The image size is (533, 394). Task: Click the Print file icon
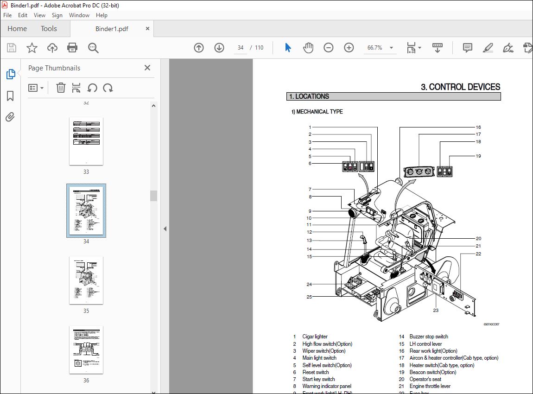click(x=72, y=48)
